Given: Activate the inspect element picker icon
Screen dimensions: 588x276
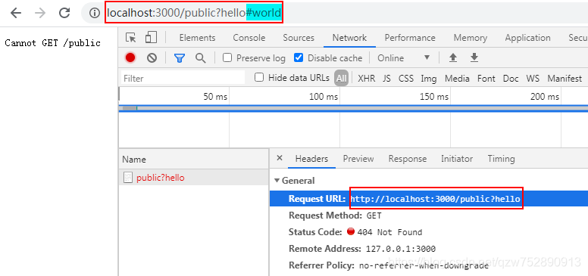Looking at the screenshot, I should click(131, 37).
